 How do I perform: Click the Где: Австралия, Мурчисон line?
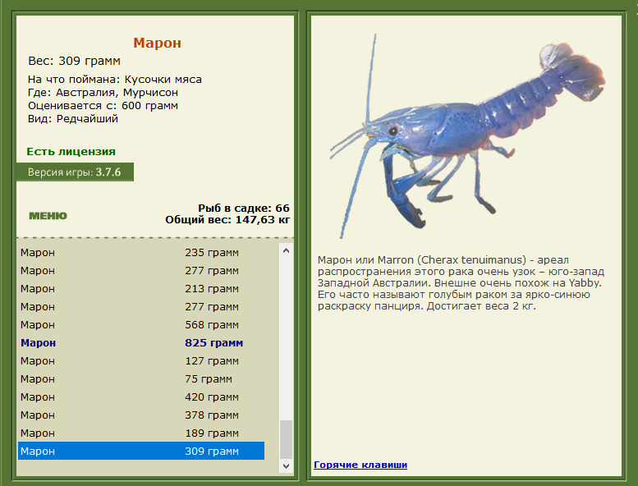(x=103, y=93)
